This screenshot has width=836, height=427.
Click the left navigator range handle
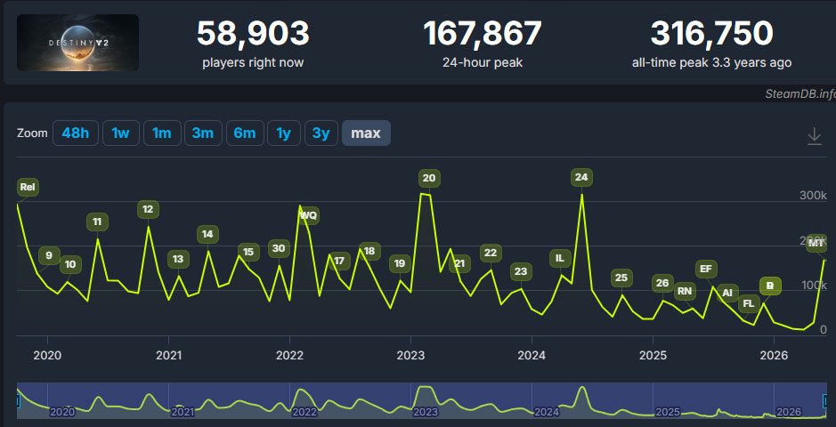click(17, 400)
